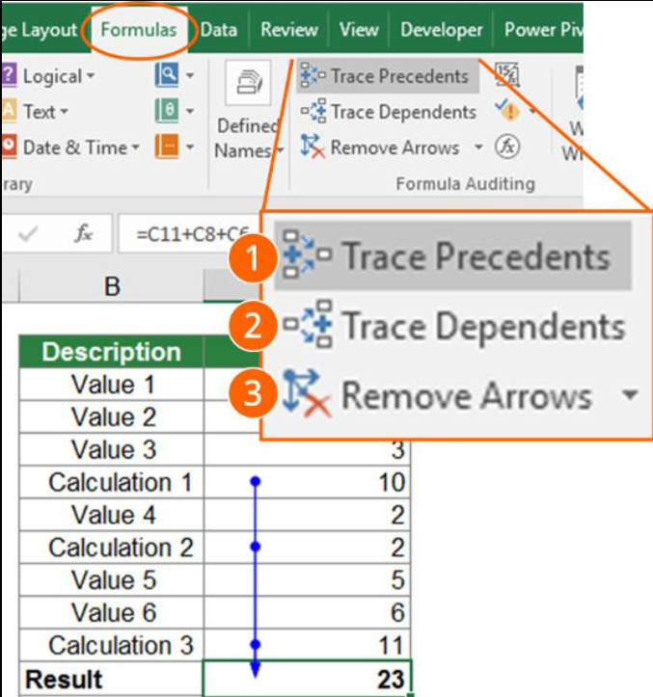Click the ribbon Trace Dependents icon
Viewport: 653px width, 697px height.
[x=313, y=111]
